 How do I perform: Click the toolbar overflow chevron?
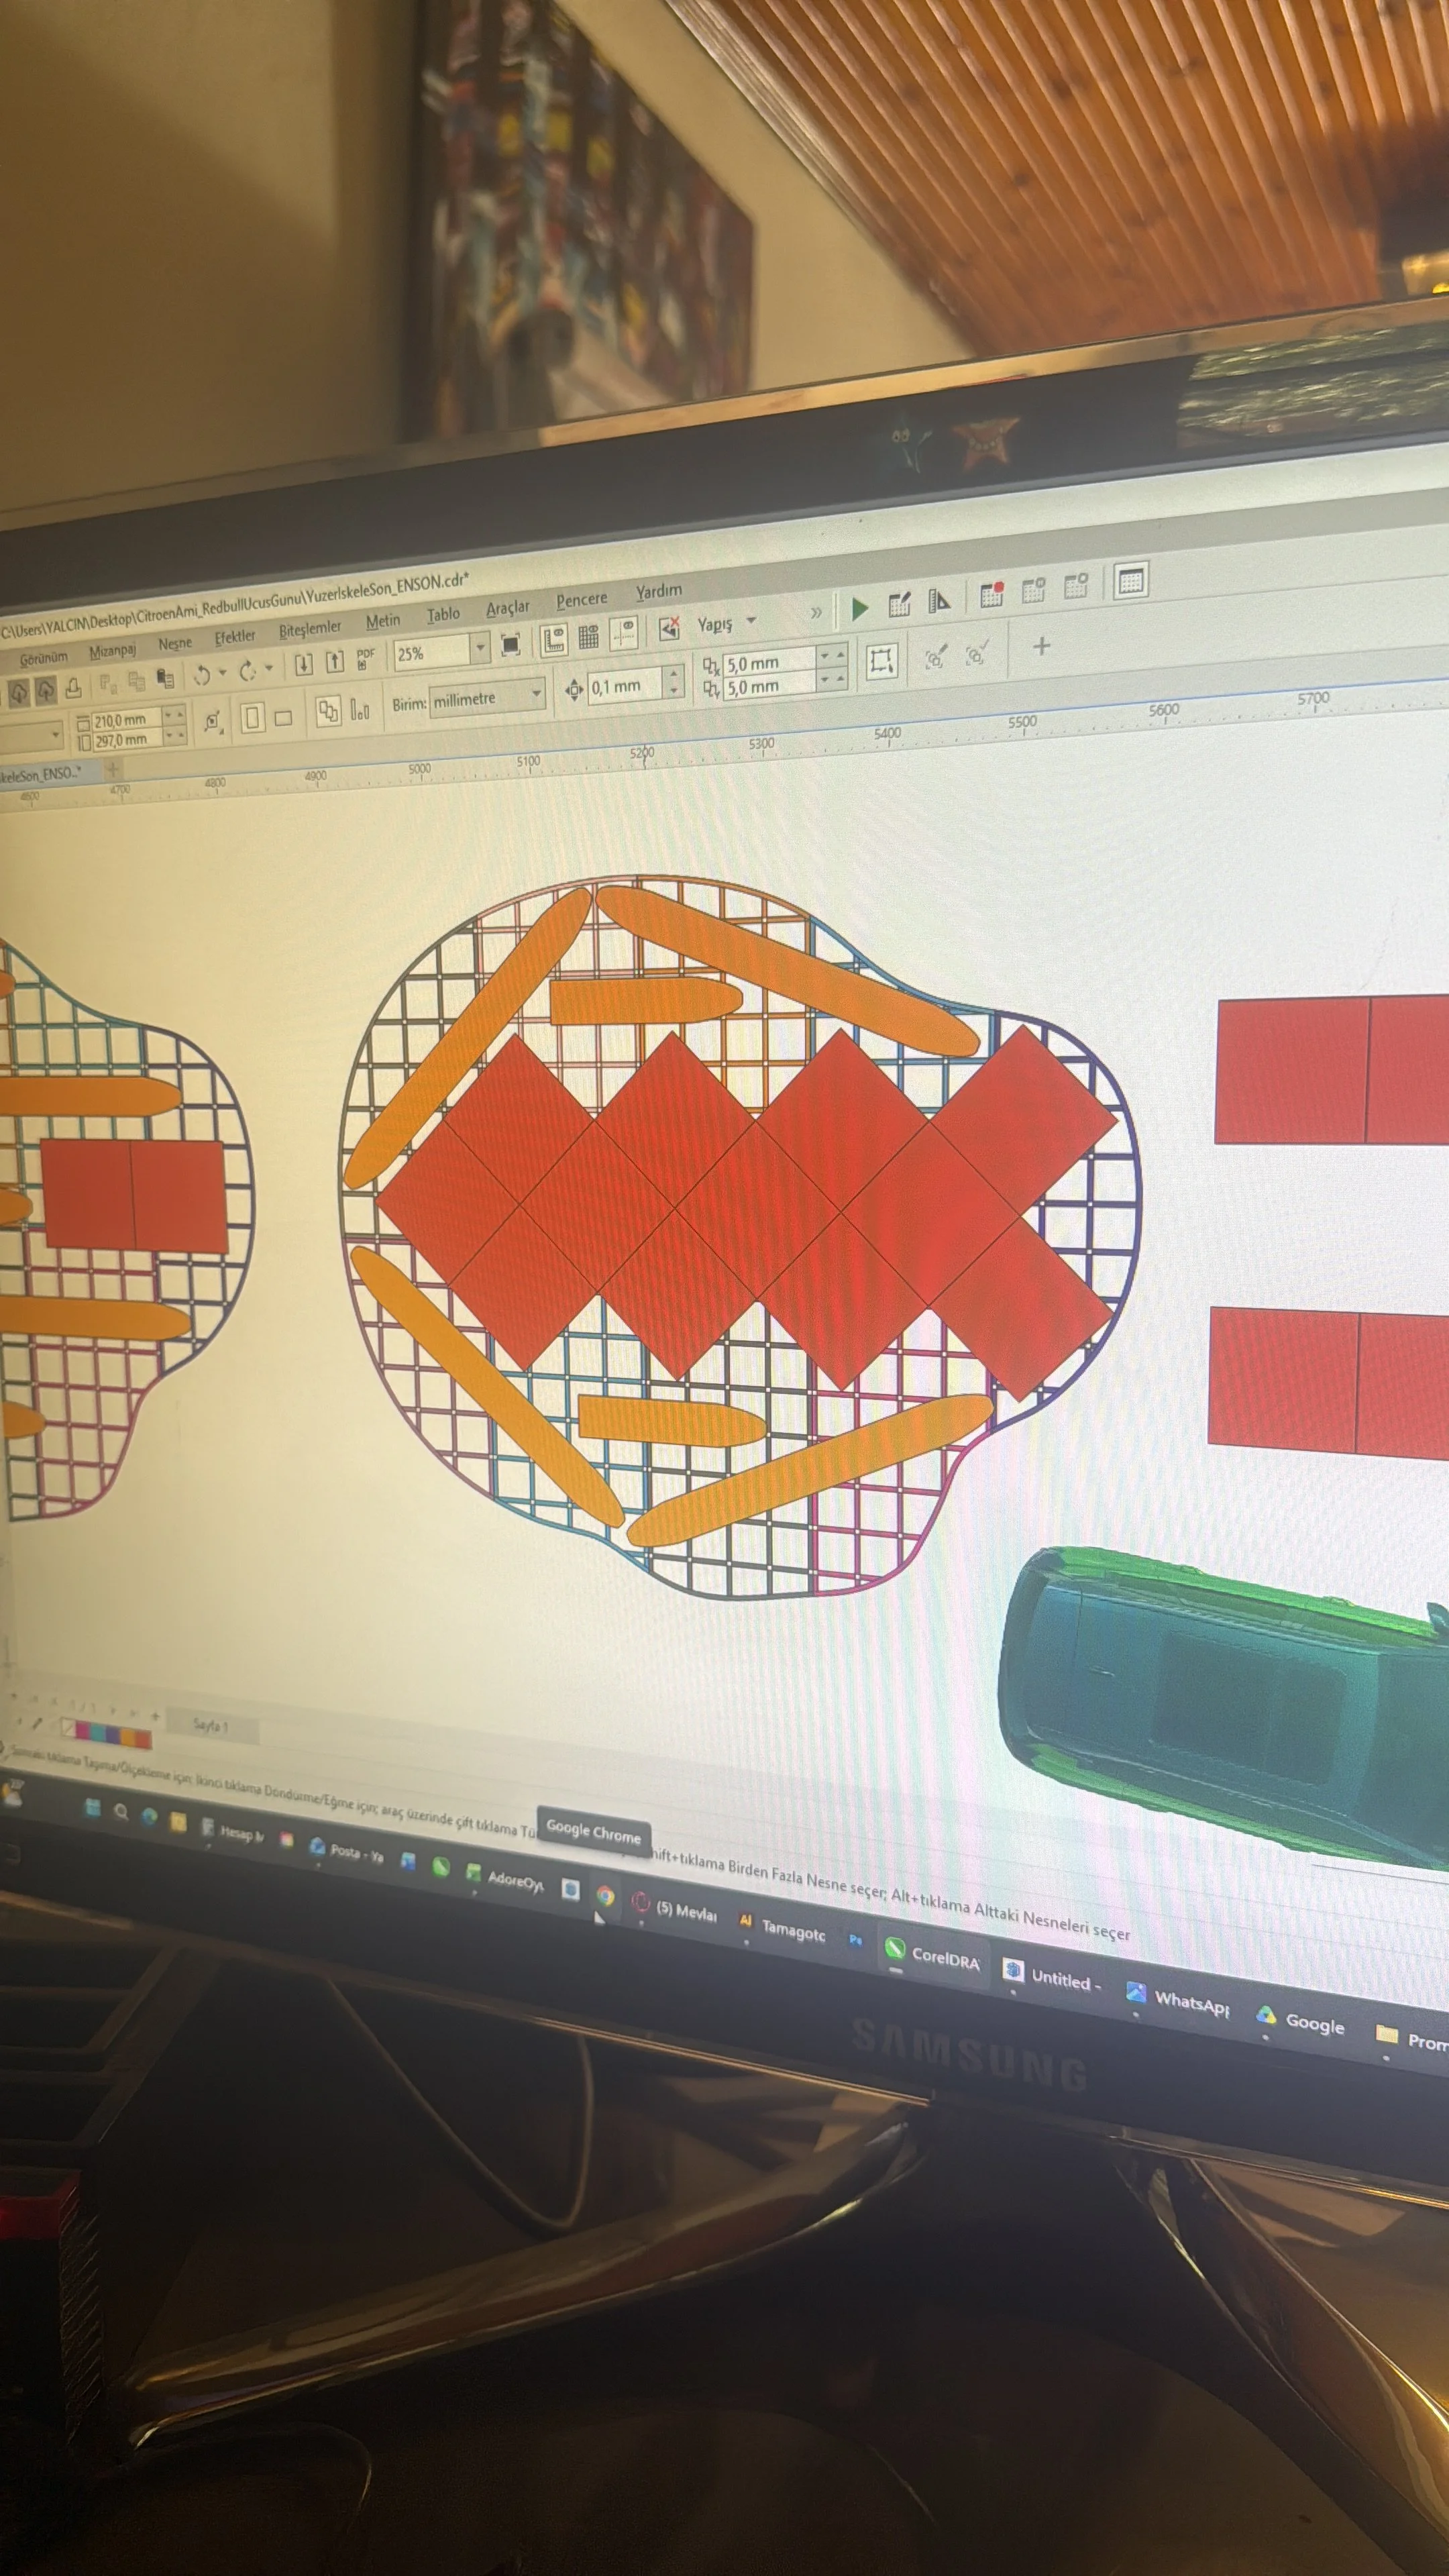coord(816,612)
